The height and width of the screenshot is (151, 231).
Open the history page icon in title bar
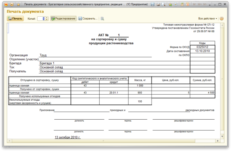176,5
